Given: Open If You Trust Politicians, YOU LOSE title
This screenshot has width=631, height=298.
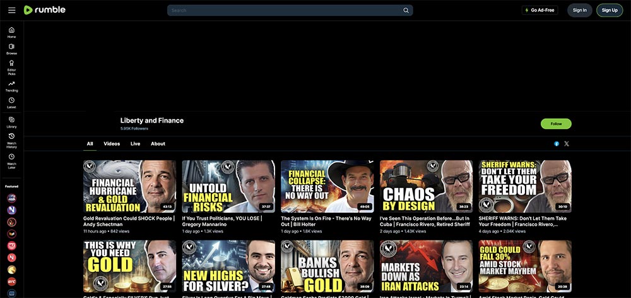Looking at the screenshot, I should coord(221,221).
